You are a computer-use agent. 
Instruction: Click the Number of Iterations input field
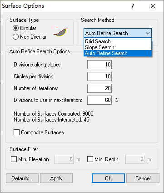pos(99,88)
